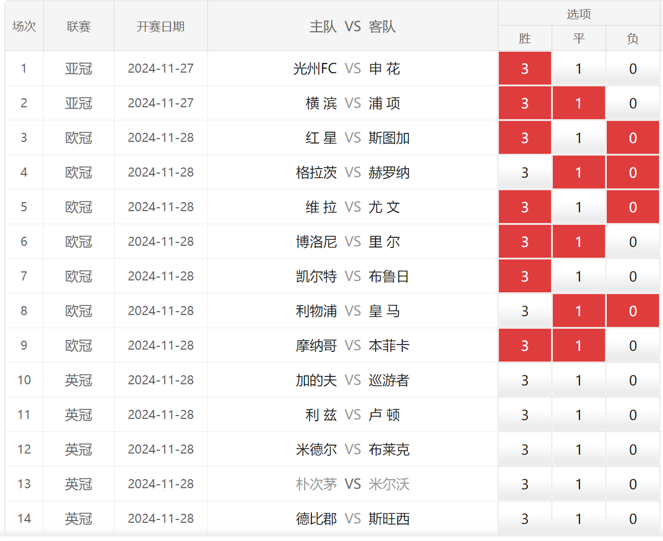
Task: Select win option 3 for 格拉茨 vs 赫罗纳
Action: tap(525, 173)
